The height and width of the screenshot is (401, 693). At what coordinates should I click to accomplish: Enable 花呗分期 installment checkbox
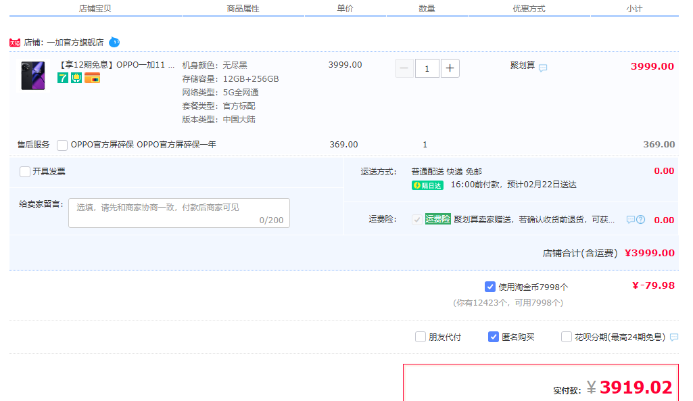click(567, 337)
